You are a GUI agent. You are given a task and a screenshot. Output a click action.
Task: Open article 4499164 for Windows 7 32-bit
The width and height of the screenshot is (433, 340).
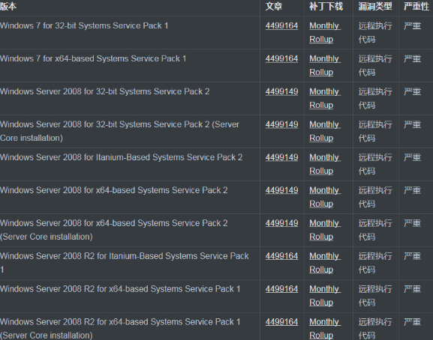[x=281, y=26]
